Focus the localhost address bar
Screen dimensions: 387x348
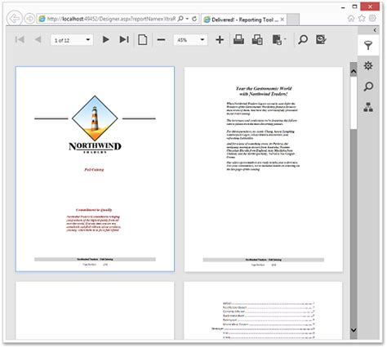coord(111,19)
